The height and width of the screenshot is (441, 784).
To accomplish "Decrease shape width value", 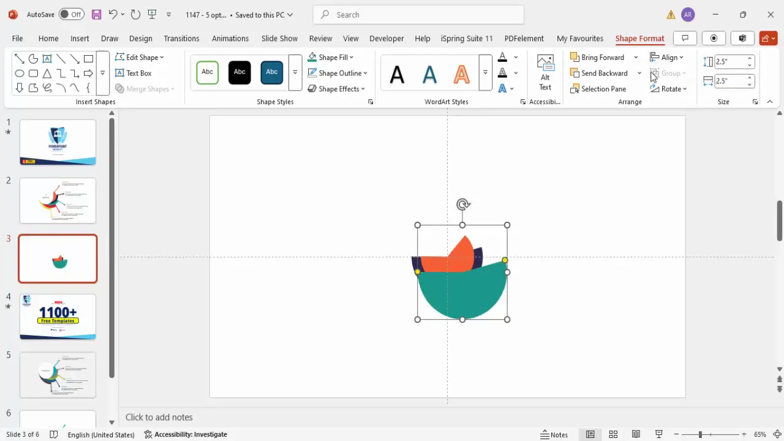I will [749, 84].
